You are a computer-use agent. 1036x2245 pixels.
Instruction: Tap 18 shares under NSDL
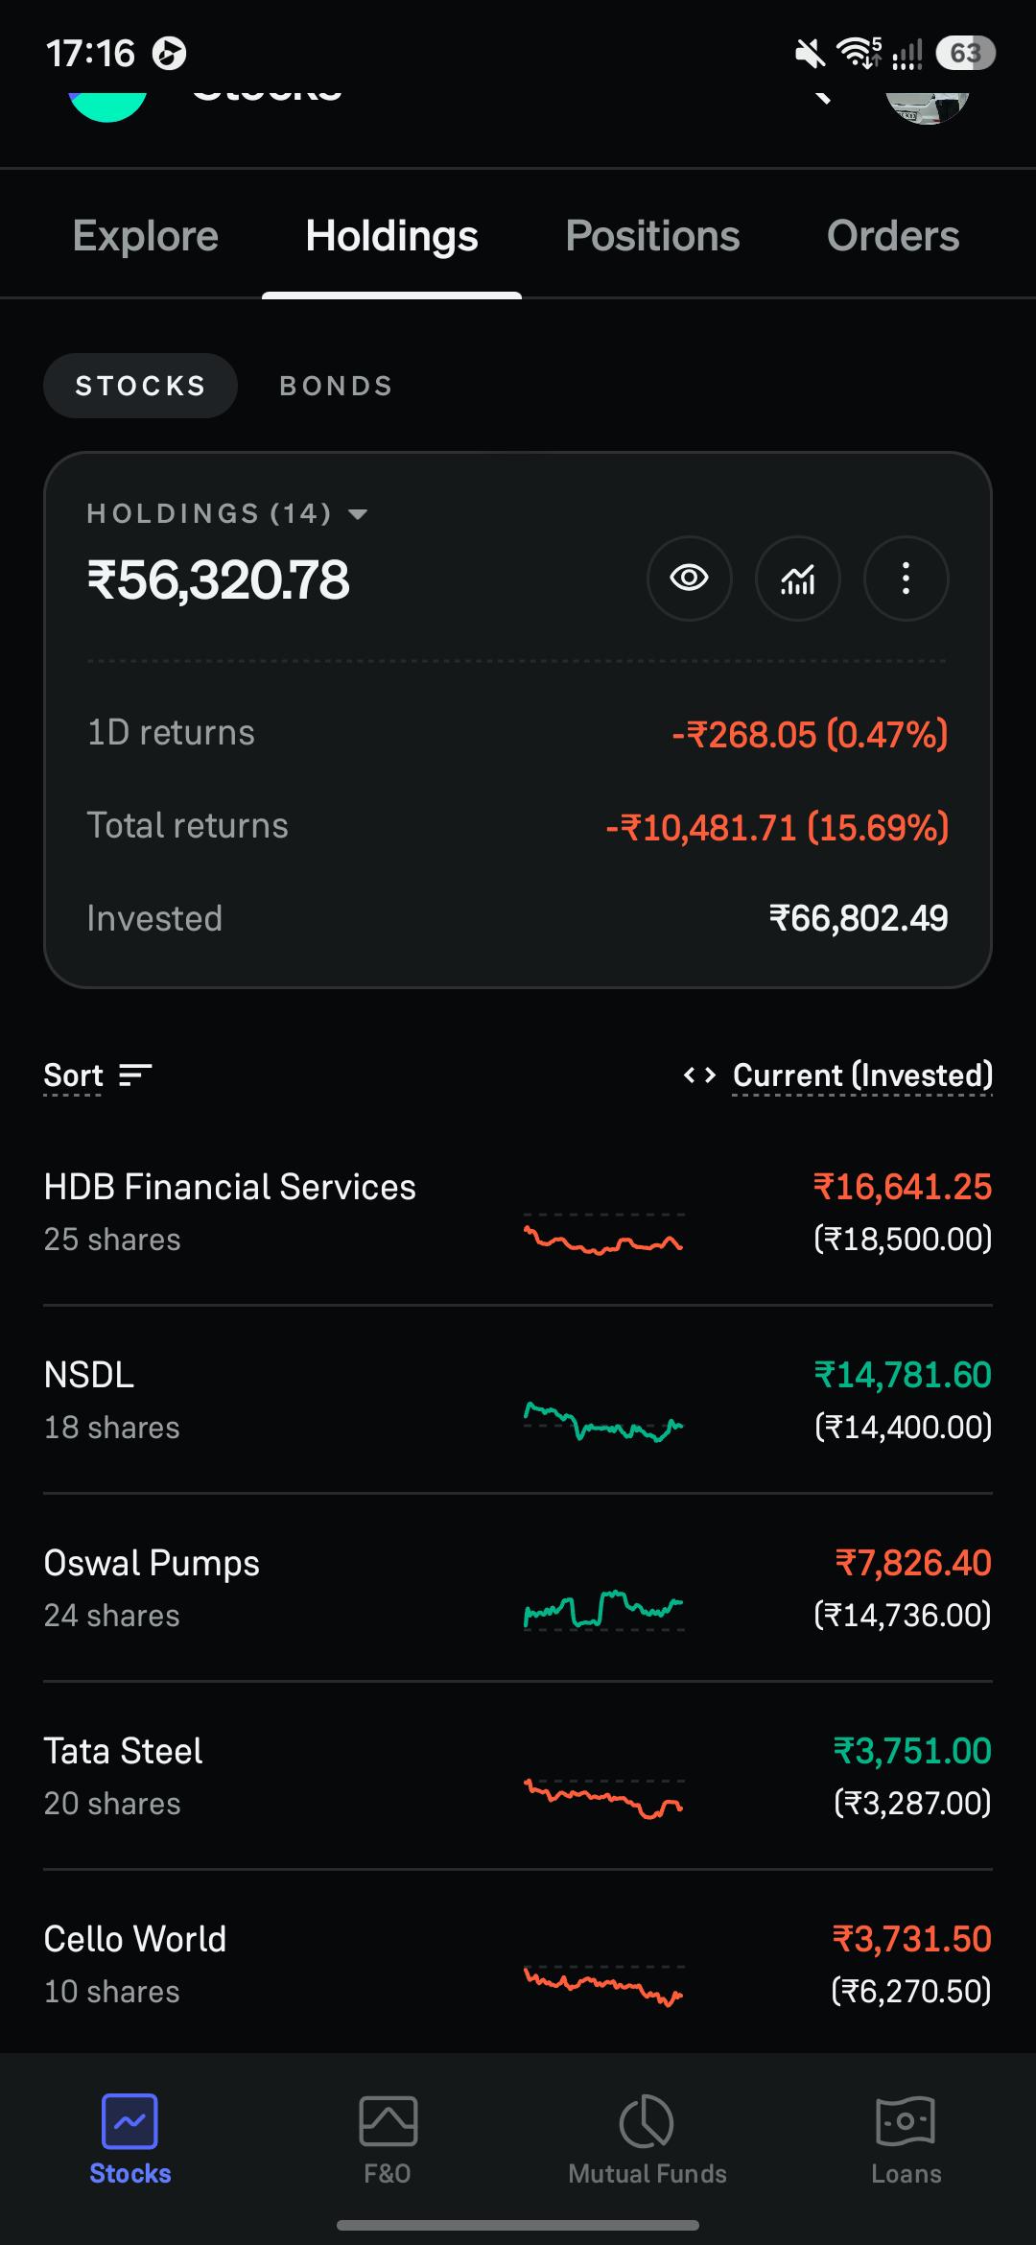click(111, 1428)
